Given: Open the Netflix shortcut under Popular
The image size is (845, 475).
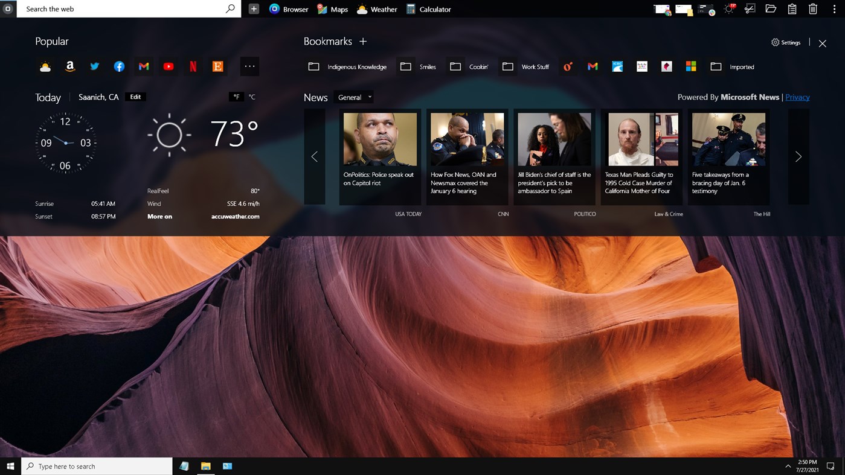Looking at the screenshot, I should tap(193, 66).
